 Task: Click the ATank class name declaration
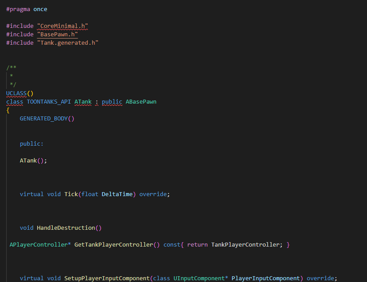83,101
